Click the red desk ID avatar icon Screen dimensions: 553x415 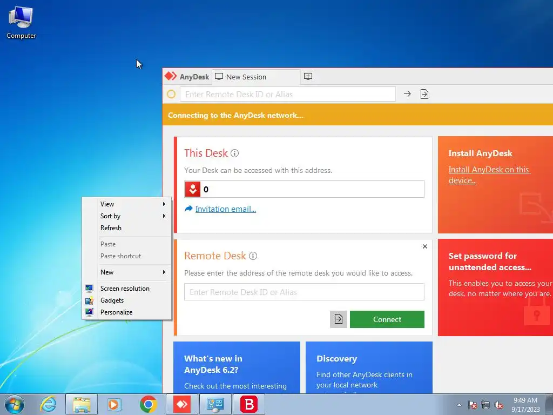point(193,189)
